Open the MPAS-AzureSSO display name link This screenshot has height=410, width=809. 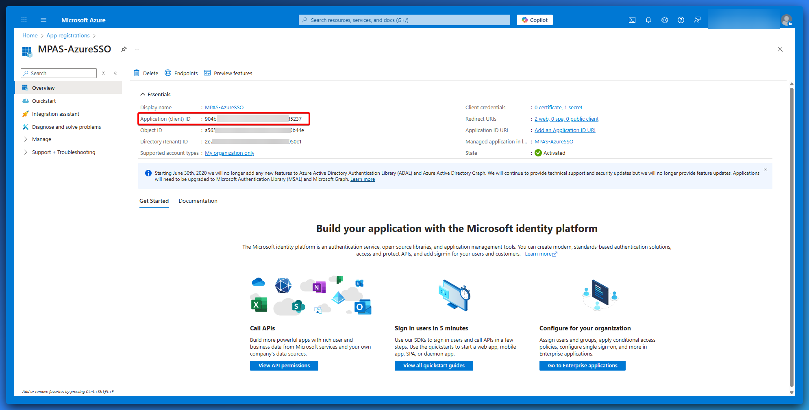pyautogui.click(x=224, y=107)
